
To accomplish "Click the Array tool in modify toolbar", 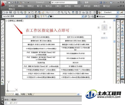I will coord(122,35).
